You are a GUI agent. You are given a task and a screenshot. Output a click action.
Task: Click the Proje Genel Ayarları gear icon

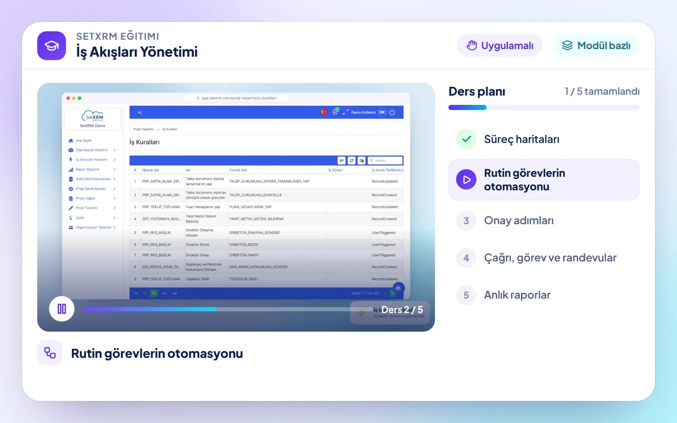[71, 189]
